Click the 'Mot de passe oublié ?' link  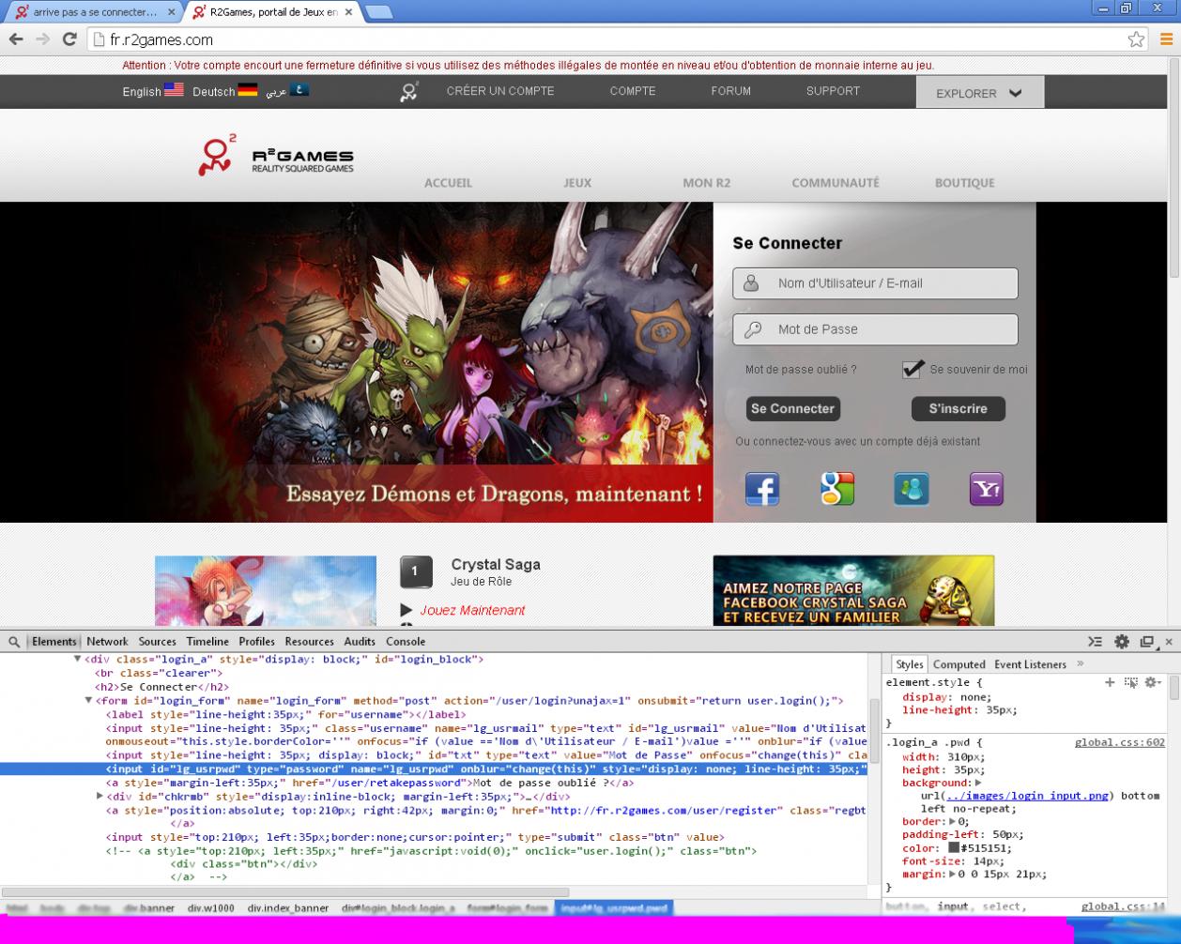point(800,370)
